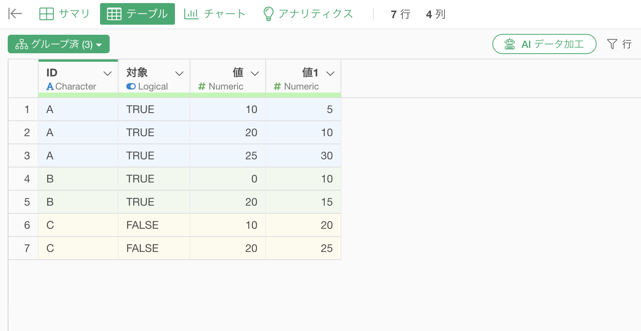Open the ID column menu chevron

[108, 73]
